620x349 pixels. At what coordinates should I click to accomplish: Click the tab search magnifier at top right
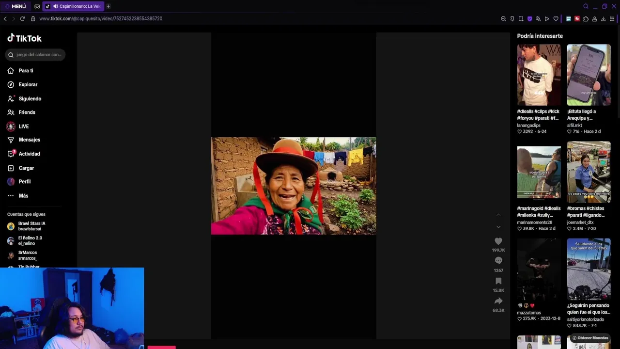tap(586, 6)
